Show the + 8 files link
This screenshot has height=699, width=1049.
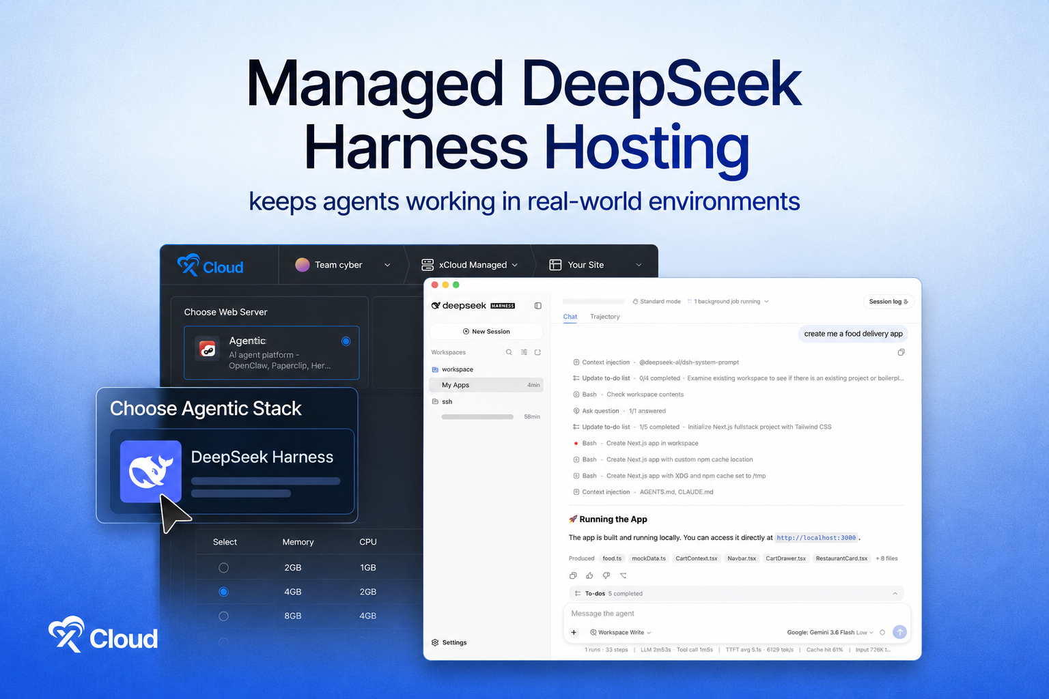886,558
